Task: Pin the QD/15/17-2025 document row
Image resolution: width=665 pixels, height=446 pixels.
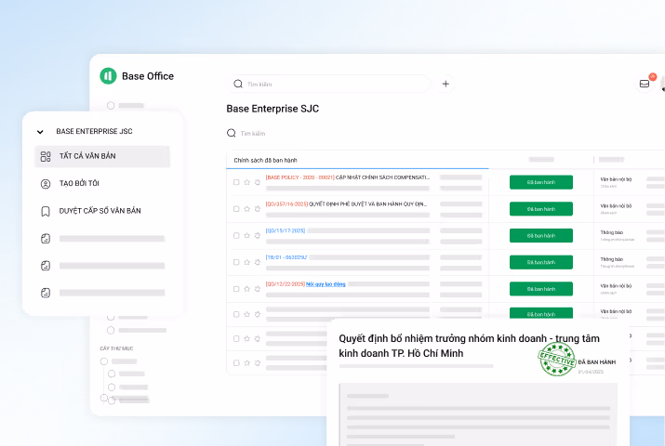Action: [258, 235]
